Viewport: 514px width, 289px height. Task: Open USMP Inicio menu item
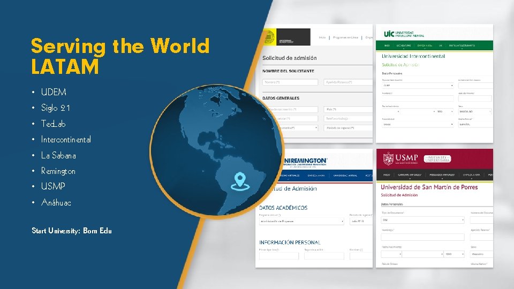[x=387, y=175]
